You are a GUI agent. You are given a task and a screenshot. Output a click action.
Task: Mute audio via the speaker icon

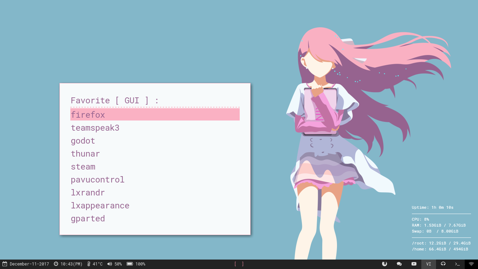[x=110, y=264]
